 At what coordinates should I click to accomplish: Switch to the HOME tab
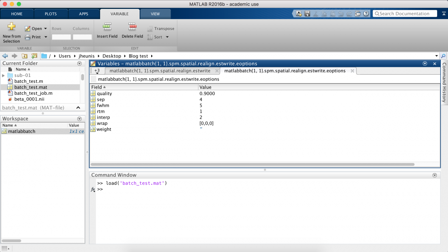pos(17,14)
